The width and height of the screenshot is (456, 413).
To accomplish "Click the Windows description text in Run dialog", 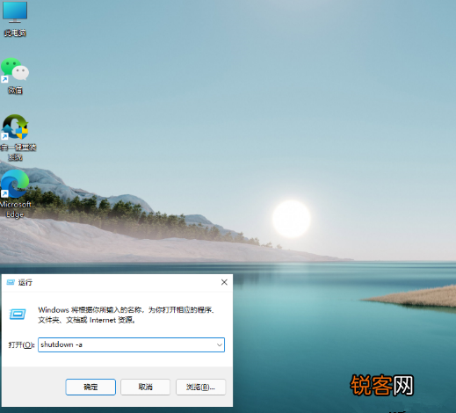I will (127, 315).
